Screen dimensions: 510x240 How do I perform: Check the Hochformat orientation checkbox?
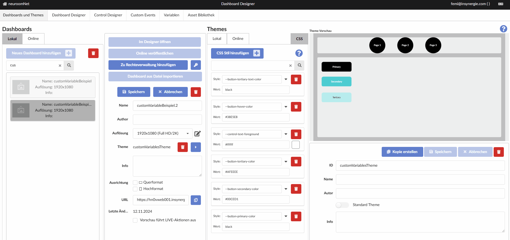(x=135, y=189)
